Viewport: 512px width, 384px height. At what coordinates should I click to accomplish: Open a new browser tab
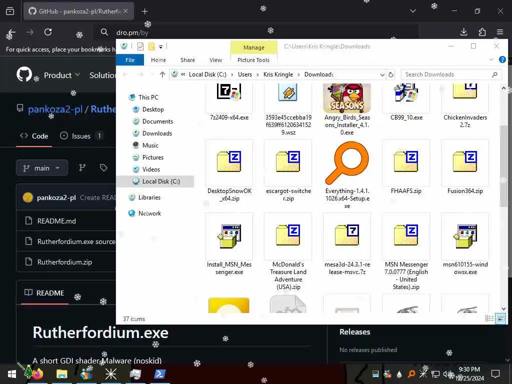pos(144,11)
